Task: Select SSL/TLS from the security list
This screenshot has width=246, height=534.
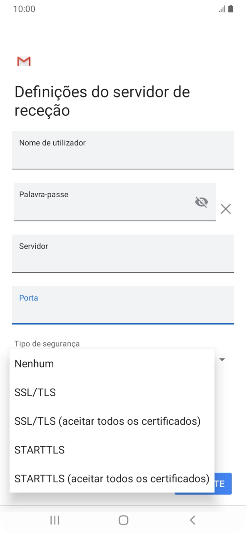Action: point(35,392)
